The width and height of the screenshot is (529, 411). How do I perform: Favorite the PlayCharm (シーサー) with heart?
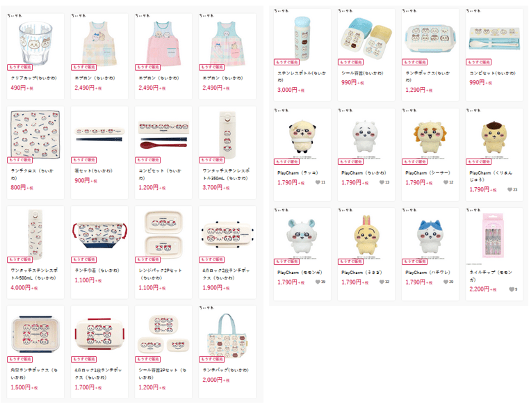[x=446, y=183]
